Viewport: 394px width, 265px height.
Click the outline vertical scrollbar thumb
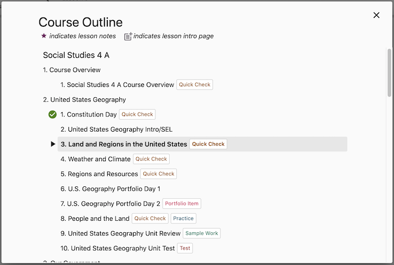click(x=389, y=71)
